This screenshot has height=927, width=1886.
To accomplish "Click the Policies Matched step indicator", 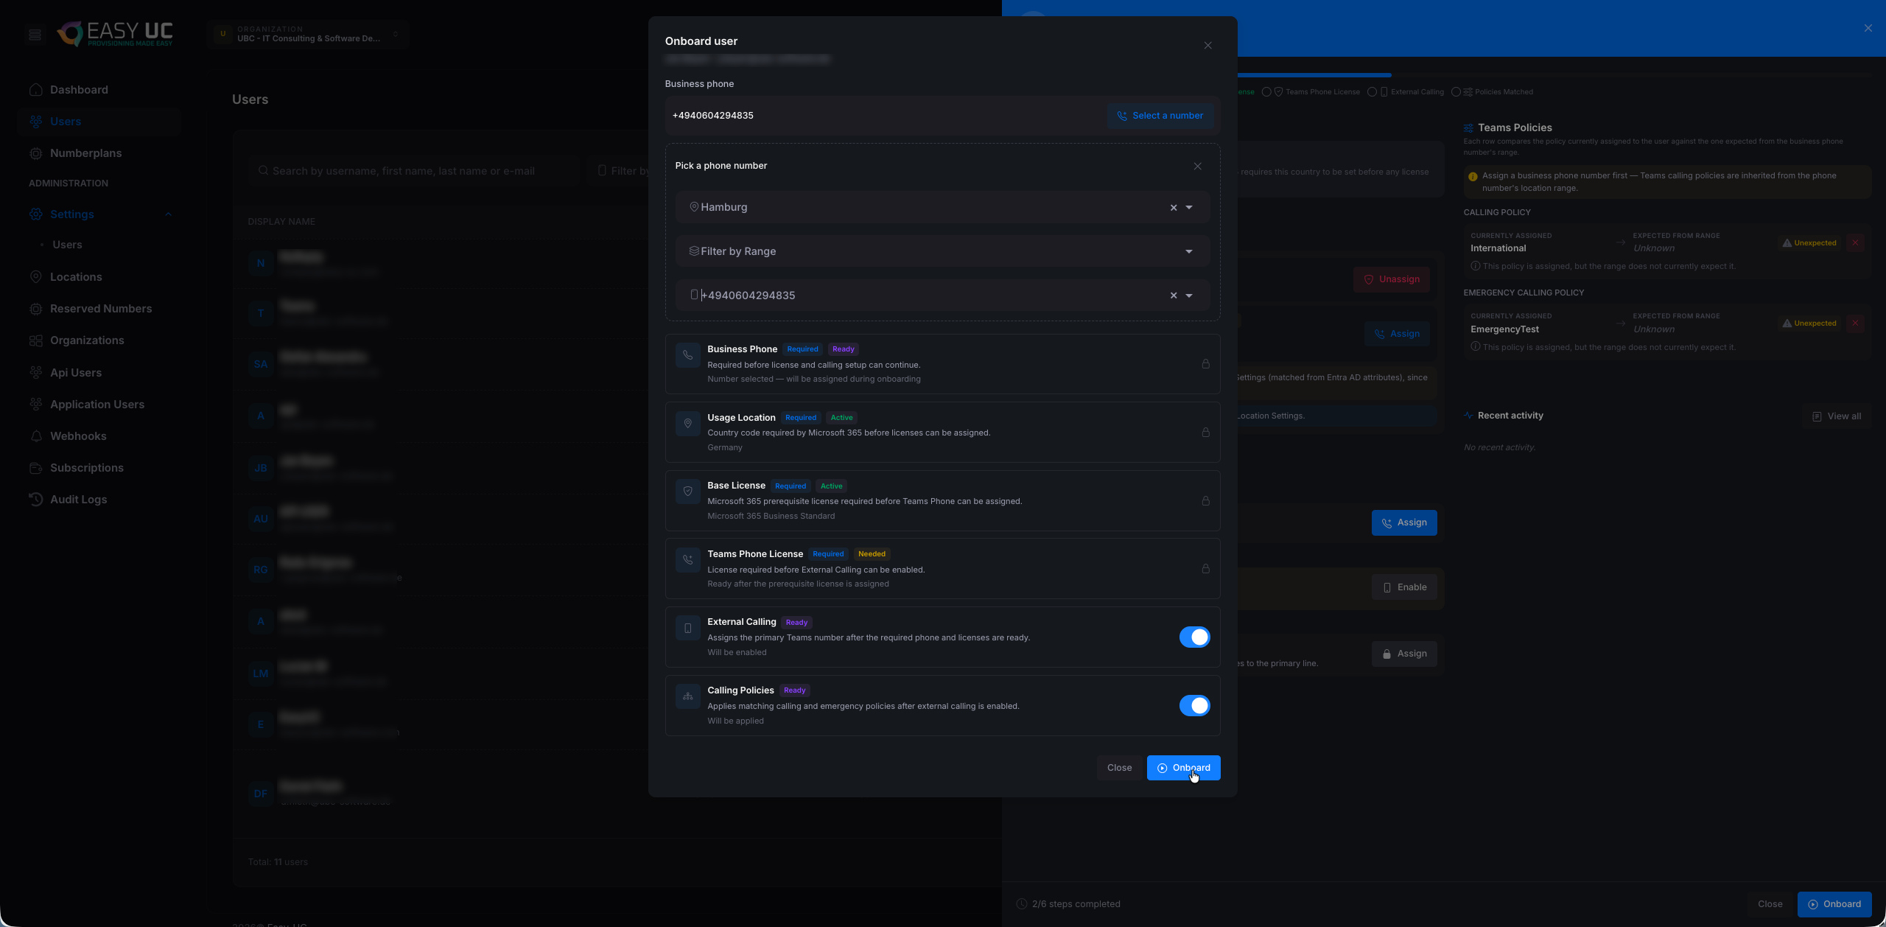I will (x=1492, y=92).
